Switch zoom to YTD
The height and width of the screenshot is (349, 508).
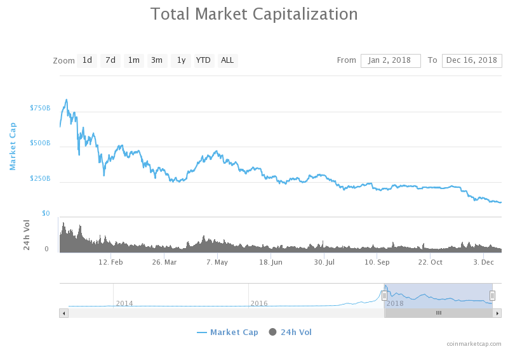[x=203, y=60]
